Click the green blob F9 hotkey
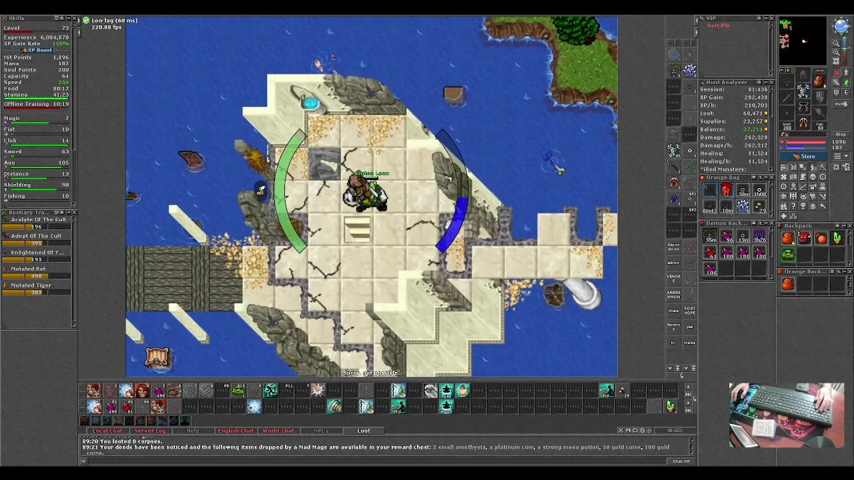This screenshot has width=854, height=480. pos(238,391)
